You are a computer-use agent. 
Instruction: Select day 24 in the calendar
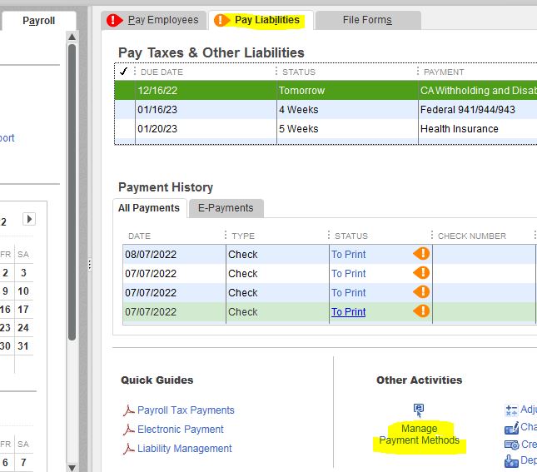coord(23,327)
